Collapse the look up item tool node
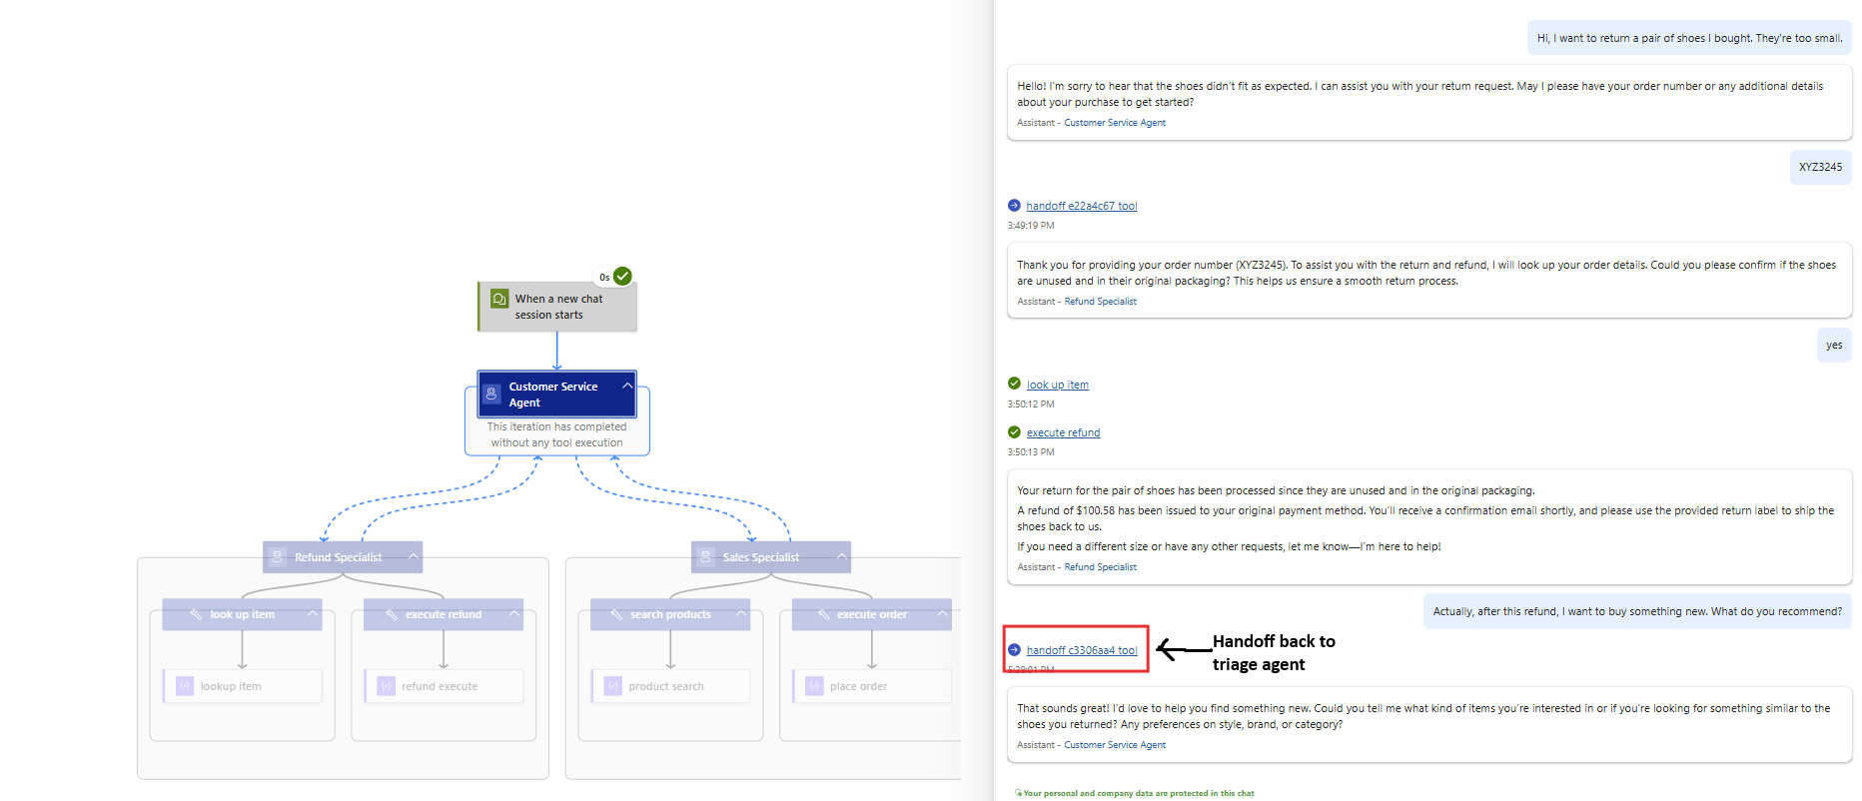 tap(313, 613)
